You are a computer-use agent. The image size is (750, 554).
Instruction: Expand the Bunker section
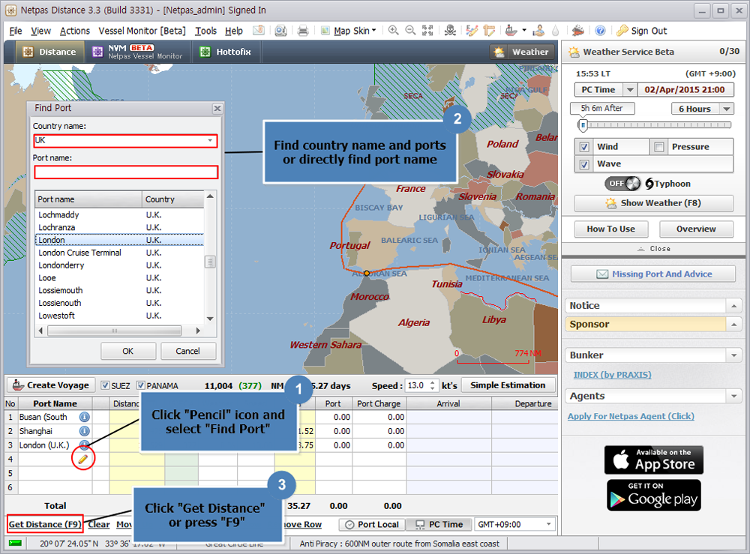point(733,355)
